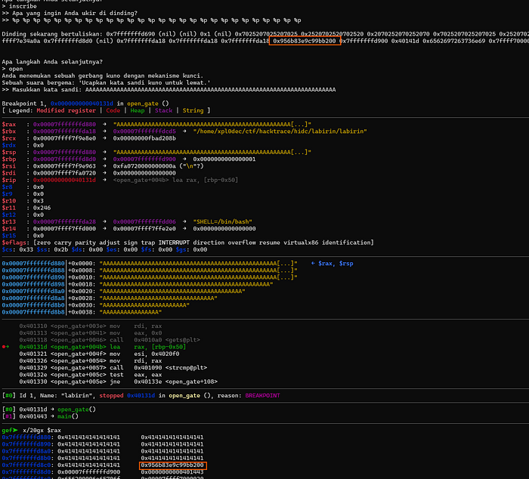Click the 'String' legend label
Image resolution: width=529 pixels, height=479 pixels.
(x=193, y=110)
